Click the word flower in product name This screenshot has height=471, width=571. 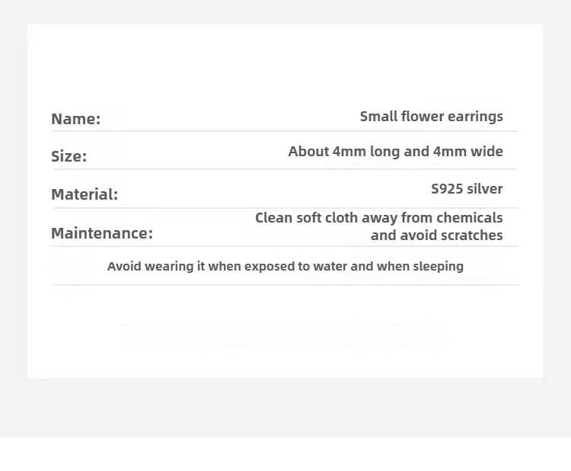(423, 117)
